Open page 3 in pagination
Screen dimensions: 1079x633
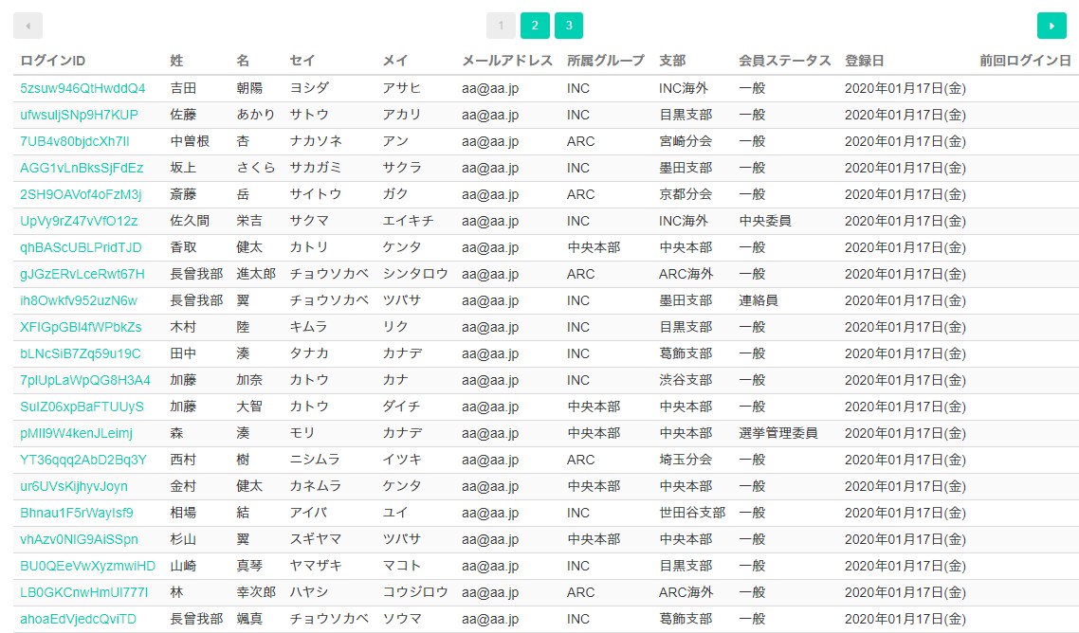point(569,26)
